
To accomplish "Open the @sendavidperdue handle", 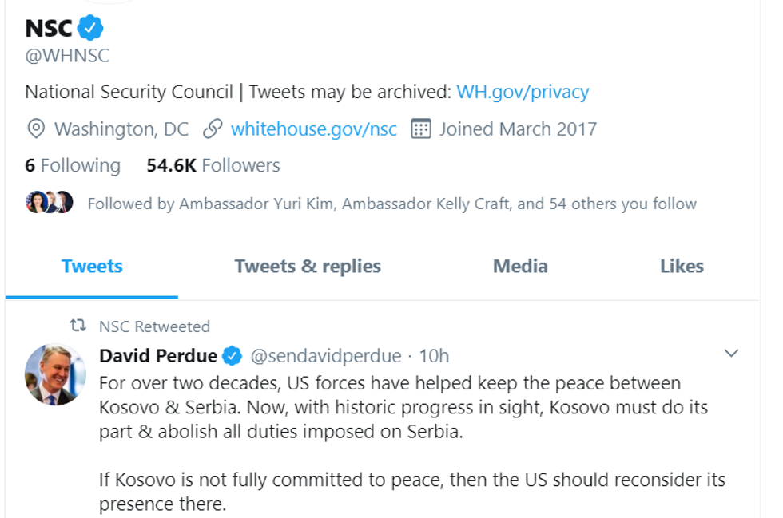I will [325, 355].
